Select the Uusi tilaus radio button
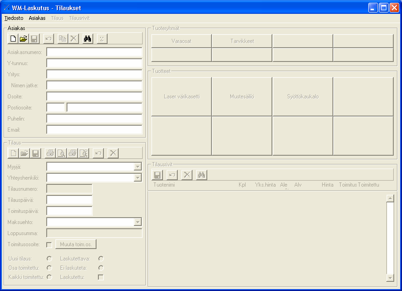The height and width of the screenshot is (291, 402). 49,259
